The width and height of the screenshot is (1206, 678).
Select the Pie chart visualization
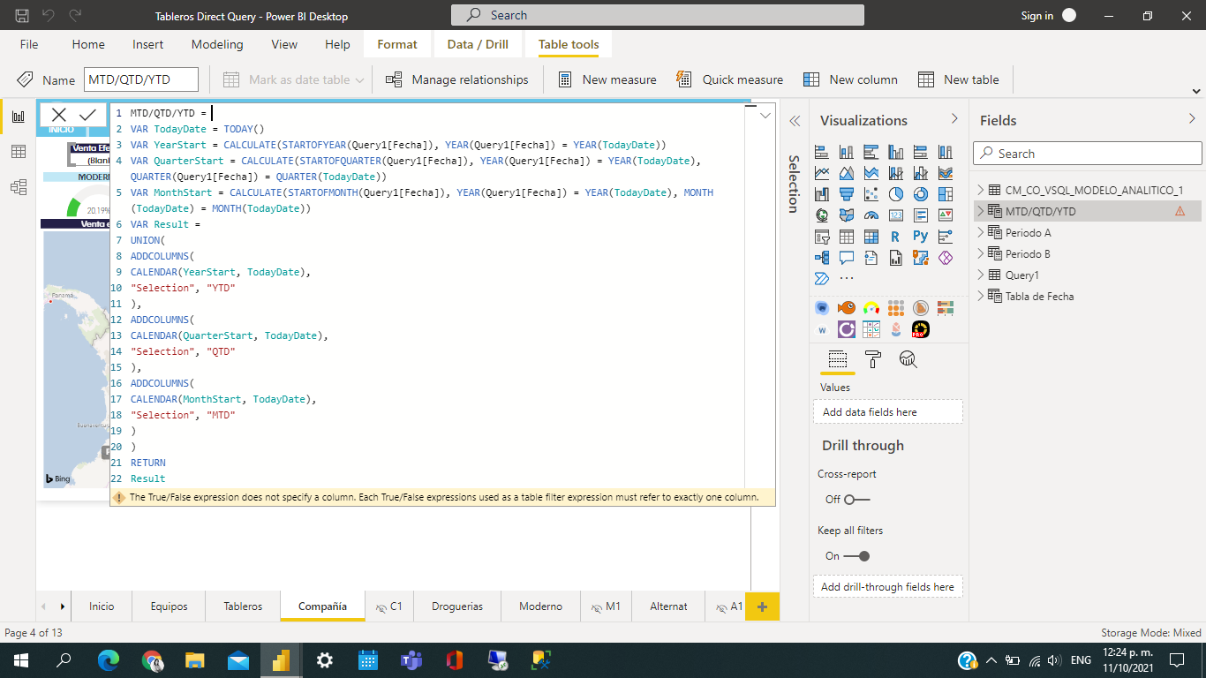click(896, 194)
